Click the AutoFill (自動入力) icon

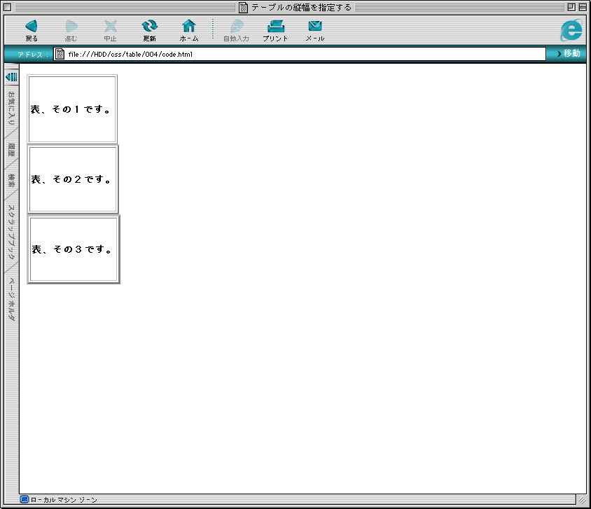237,27
